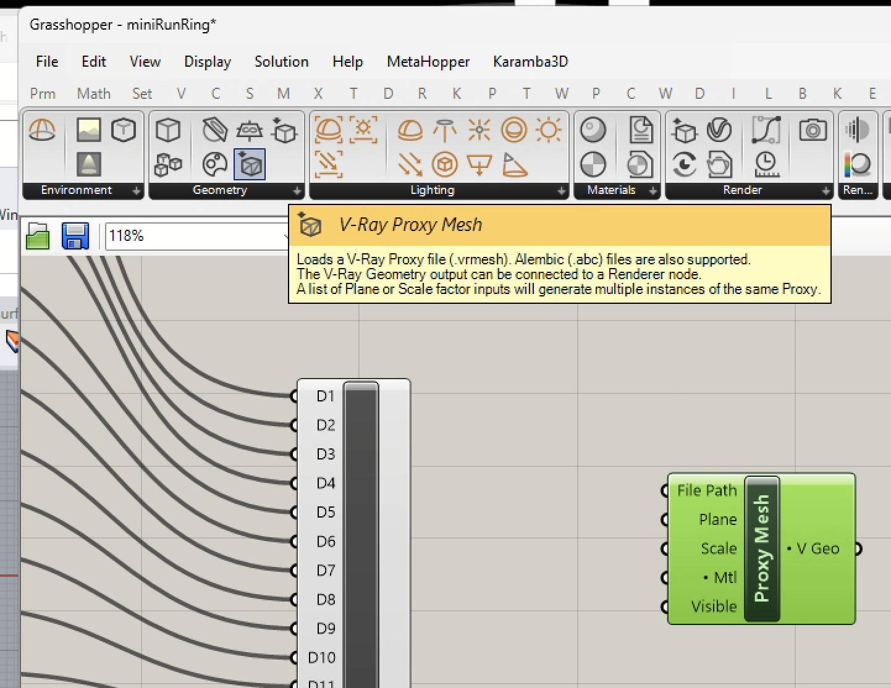Screen dimensions: 891x688
Task: Click the highlighted V-Ray Proxy Mesh icon
Action: tap(250, 164)
